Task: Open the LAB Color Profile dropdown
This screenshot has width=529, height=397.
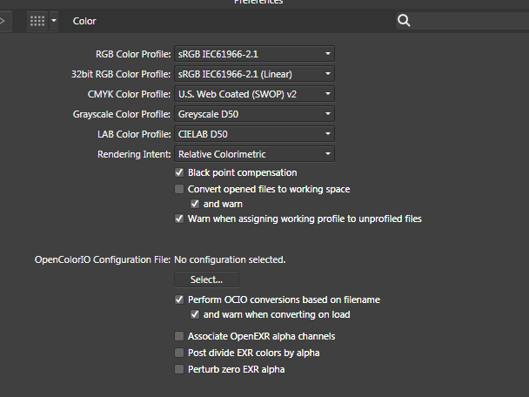Action: pyautogui.click(x=254, y=134)
